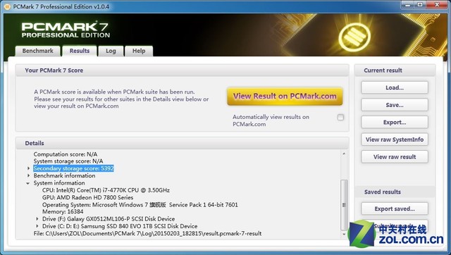This screenshot has width=451, height=255.
Task: Collapse the System information node
Action: [28, 183]
